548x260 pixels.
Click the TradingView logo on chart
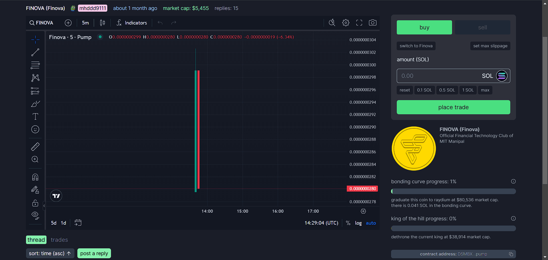click(x=56, y=196)
